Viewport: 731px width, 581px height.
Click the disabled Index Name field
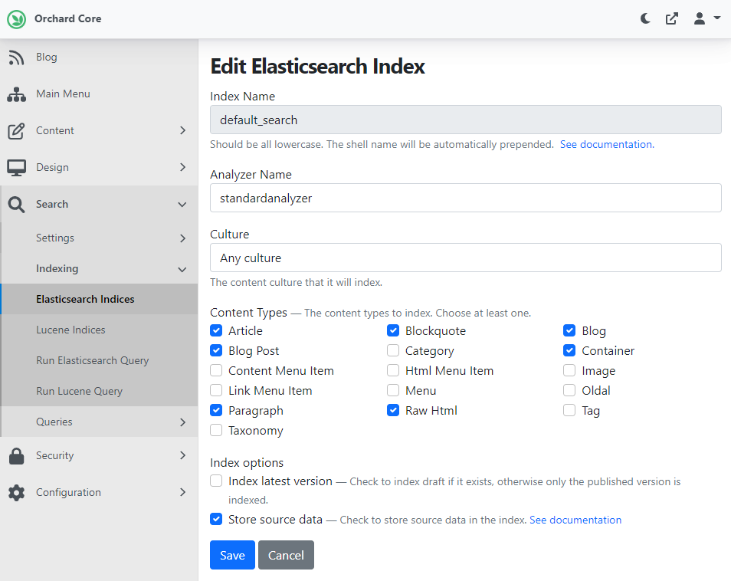tap(466, 120)
